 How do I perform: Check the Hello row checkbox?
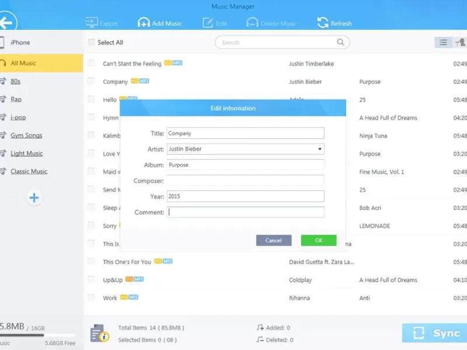point(91,99)
